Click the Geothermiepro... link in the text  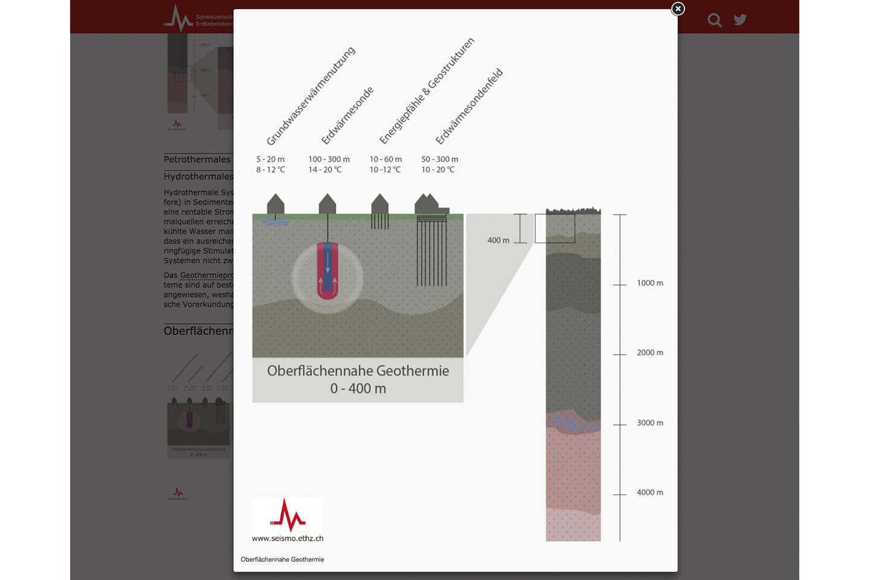point(207,275)
